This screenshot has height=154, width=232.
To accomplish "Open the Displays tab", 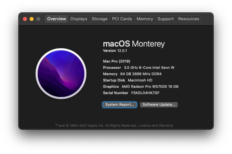I will [x=79, y=19].
